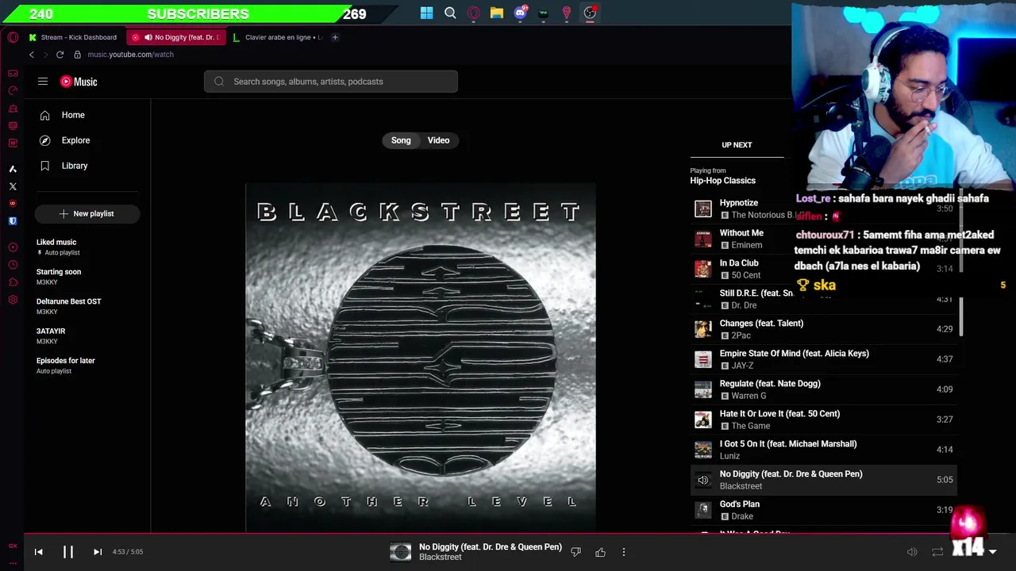Open the Windows Start menu

(x=427, y=13)
